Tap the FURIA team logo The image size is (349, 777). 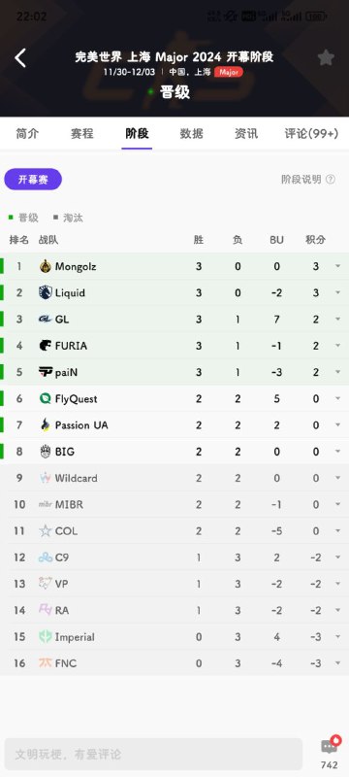[46, 346]
